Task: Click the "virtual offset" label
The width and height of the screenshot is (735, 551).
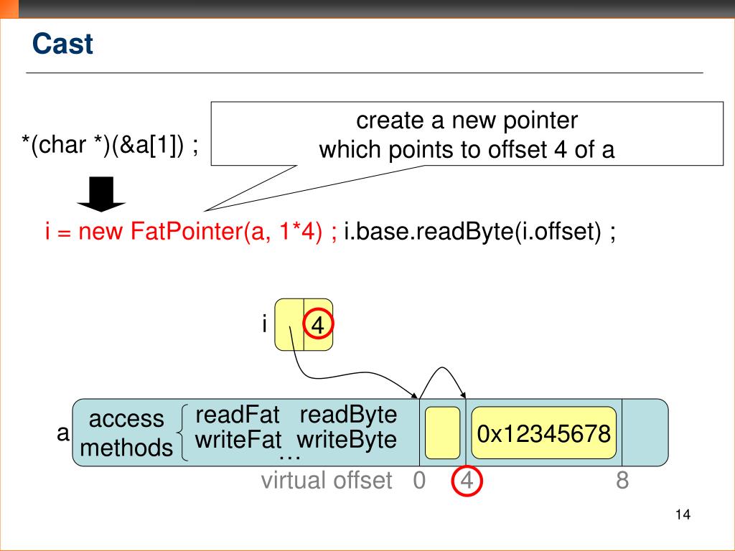Action: click(x=327, y=480)
